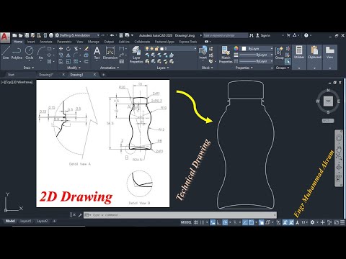The height and width of the screenshot is (259, 346).
Task: Click the Table tool in Annotation panel
Action: point(122,62)
